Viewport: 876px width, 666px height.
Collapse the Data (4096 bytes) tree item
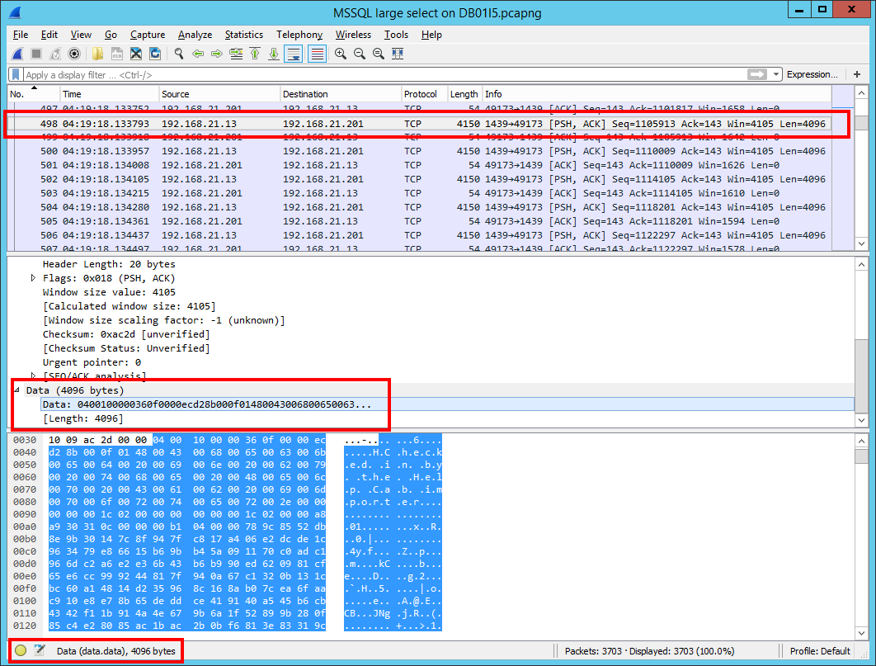(16, 390)
